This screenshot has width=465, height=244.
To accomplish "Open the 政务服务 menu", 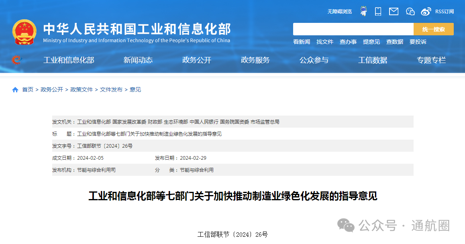I will click(255, 60).
